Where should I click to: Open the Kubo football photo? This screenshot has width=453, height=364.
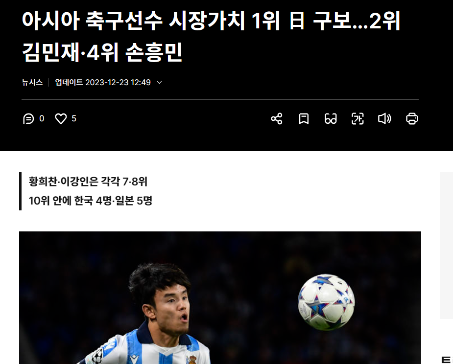[220, 297]
